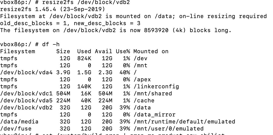Click the /mnt/shared mount point
This screenshot has width=273, height=135.
point(153,94)
